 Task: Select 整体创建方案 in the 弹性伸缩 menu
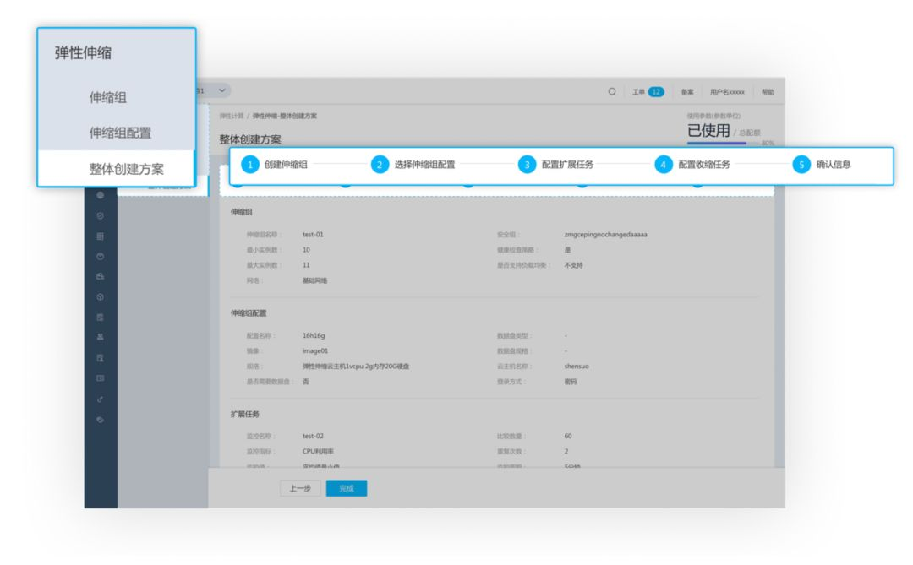tap(126, 169)
